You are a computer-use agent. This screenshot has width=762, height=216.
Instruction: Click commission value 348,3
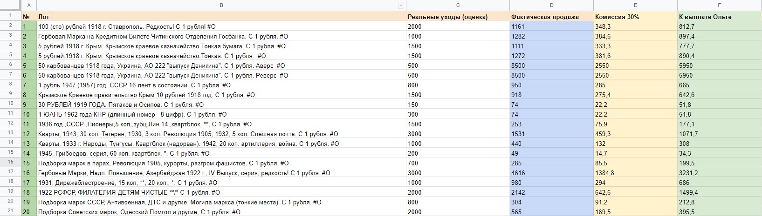tap(635, 26)
